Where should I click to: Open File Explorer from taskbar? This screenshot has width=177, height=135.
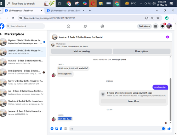coord(101,4)
